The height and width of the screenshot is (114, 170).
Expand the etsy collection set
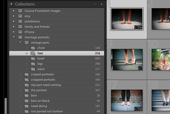[x=14, y=16]
